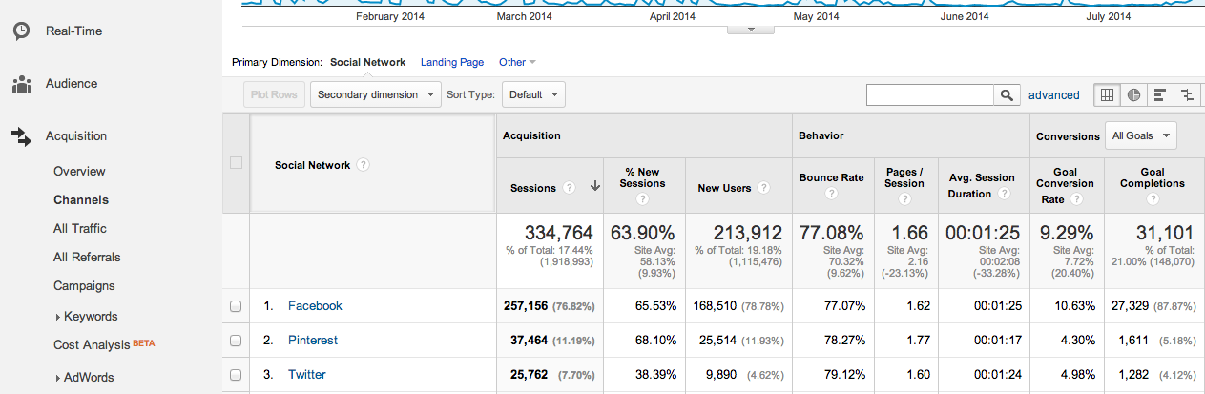This screenshot has height=394, width=1205.
Task: Click help icon beside New Users
Action: tap(763, 188)
